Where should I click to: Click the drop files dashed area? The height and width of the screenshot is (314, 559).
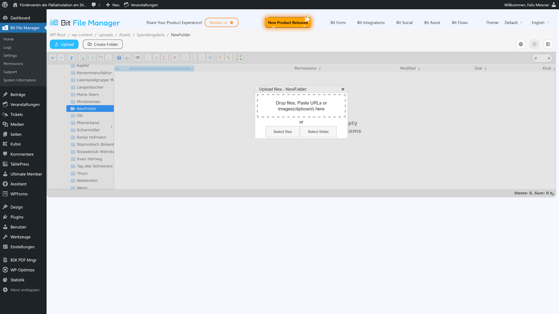coord(301,106)
